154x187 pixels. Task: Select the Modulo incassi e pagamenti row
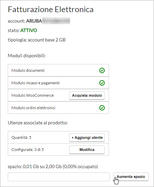pyautogui.click(x=58, y=83)
